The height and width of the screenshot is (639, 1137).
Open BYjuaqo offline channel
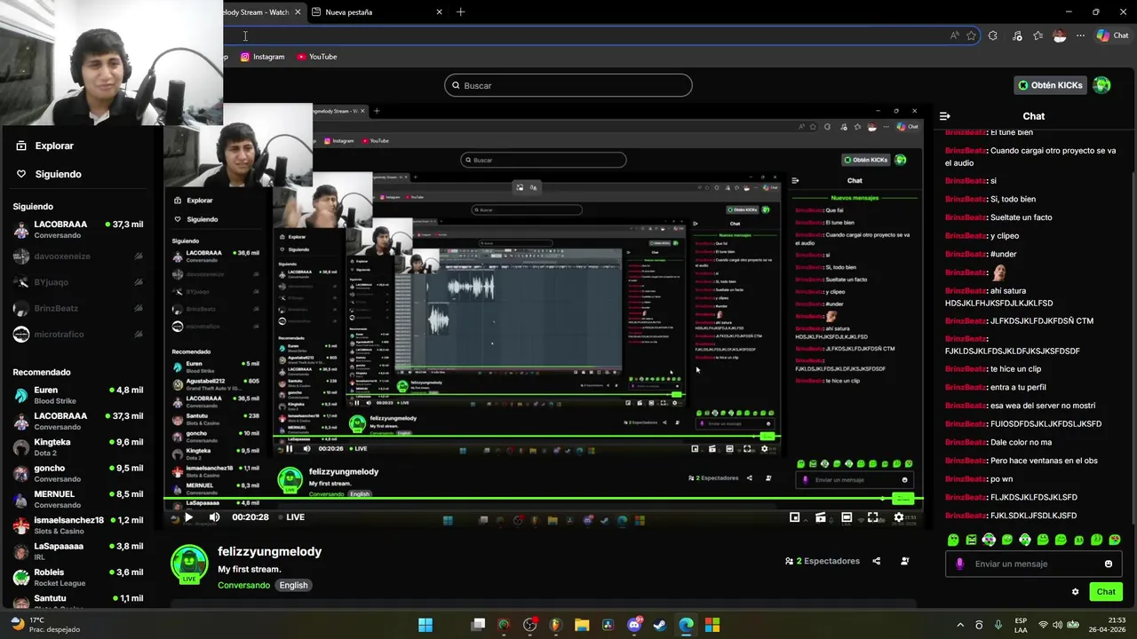[x=78, y=282]
